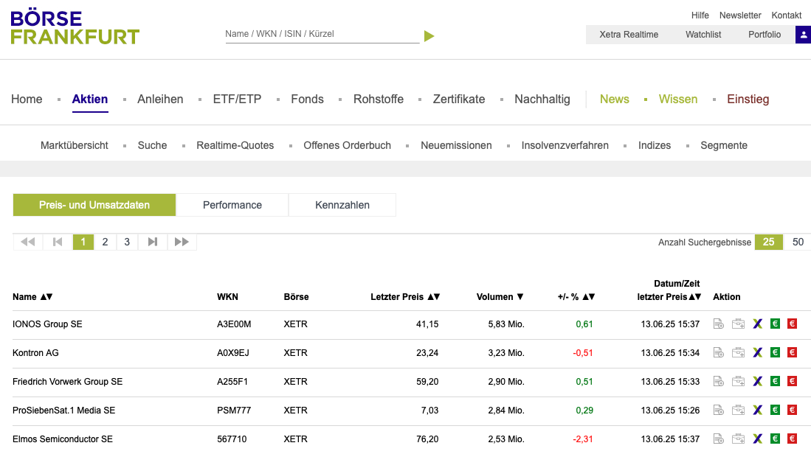This screenshot has width=811, height=454.
Task: Add ProSiebenSat.1 to portfolio briefcase icon
Action: [x=738, y=410]
